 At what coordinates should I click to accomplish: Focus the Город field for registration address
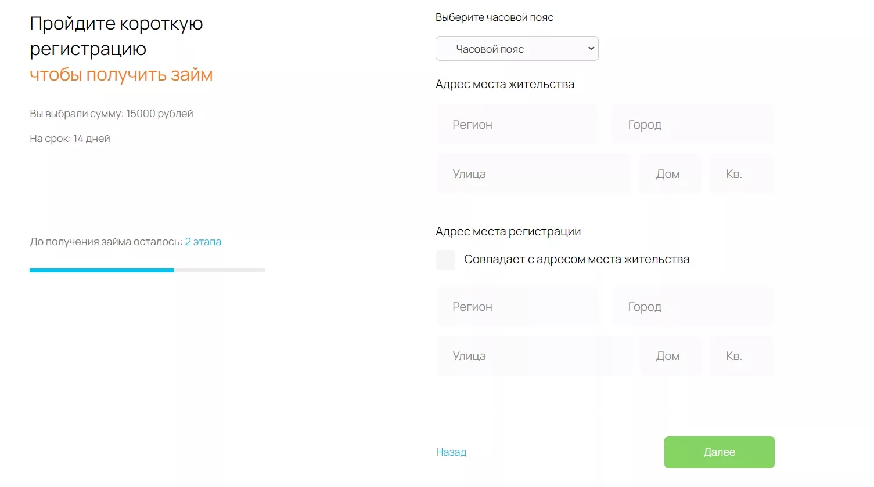[692, 307]
